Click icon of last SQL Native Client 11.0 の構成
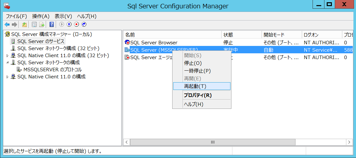The width and height of the screenshot is (356, 158). click(x=14, y=77)
